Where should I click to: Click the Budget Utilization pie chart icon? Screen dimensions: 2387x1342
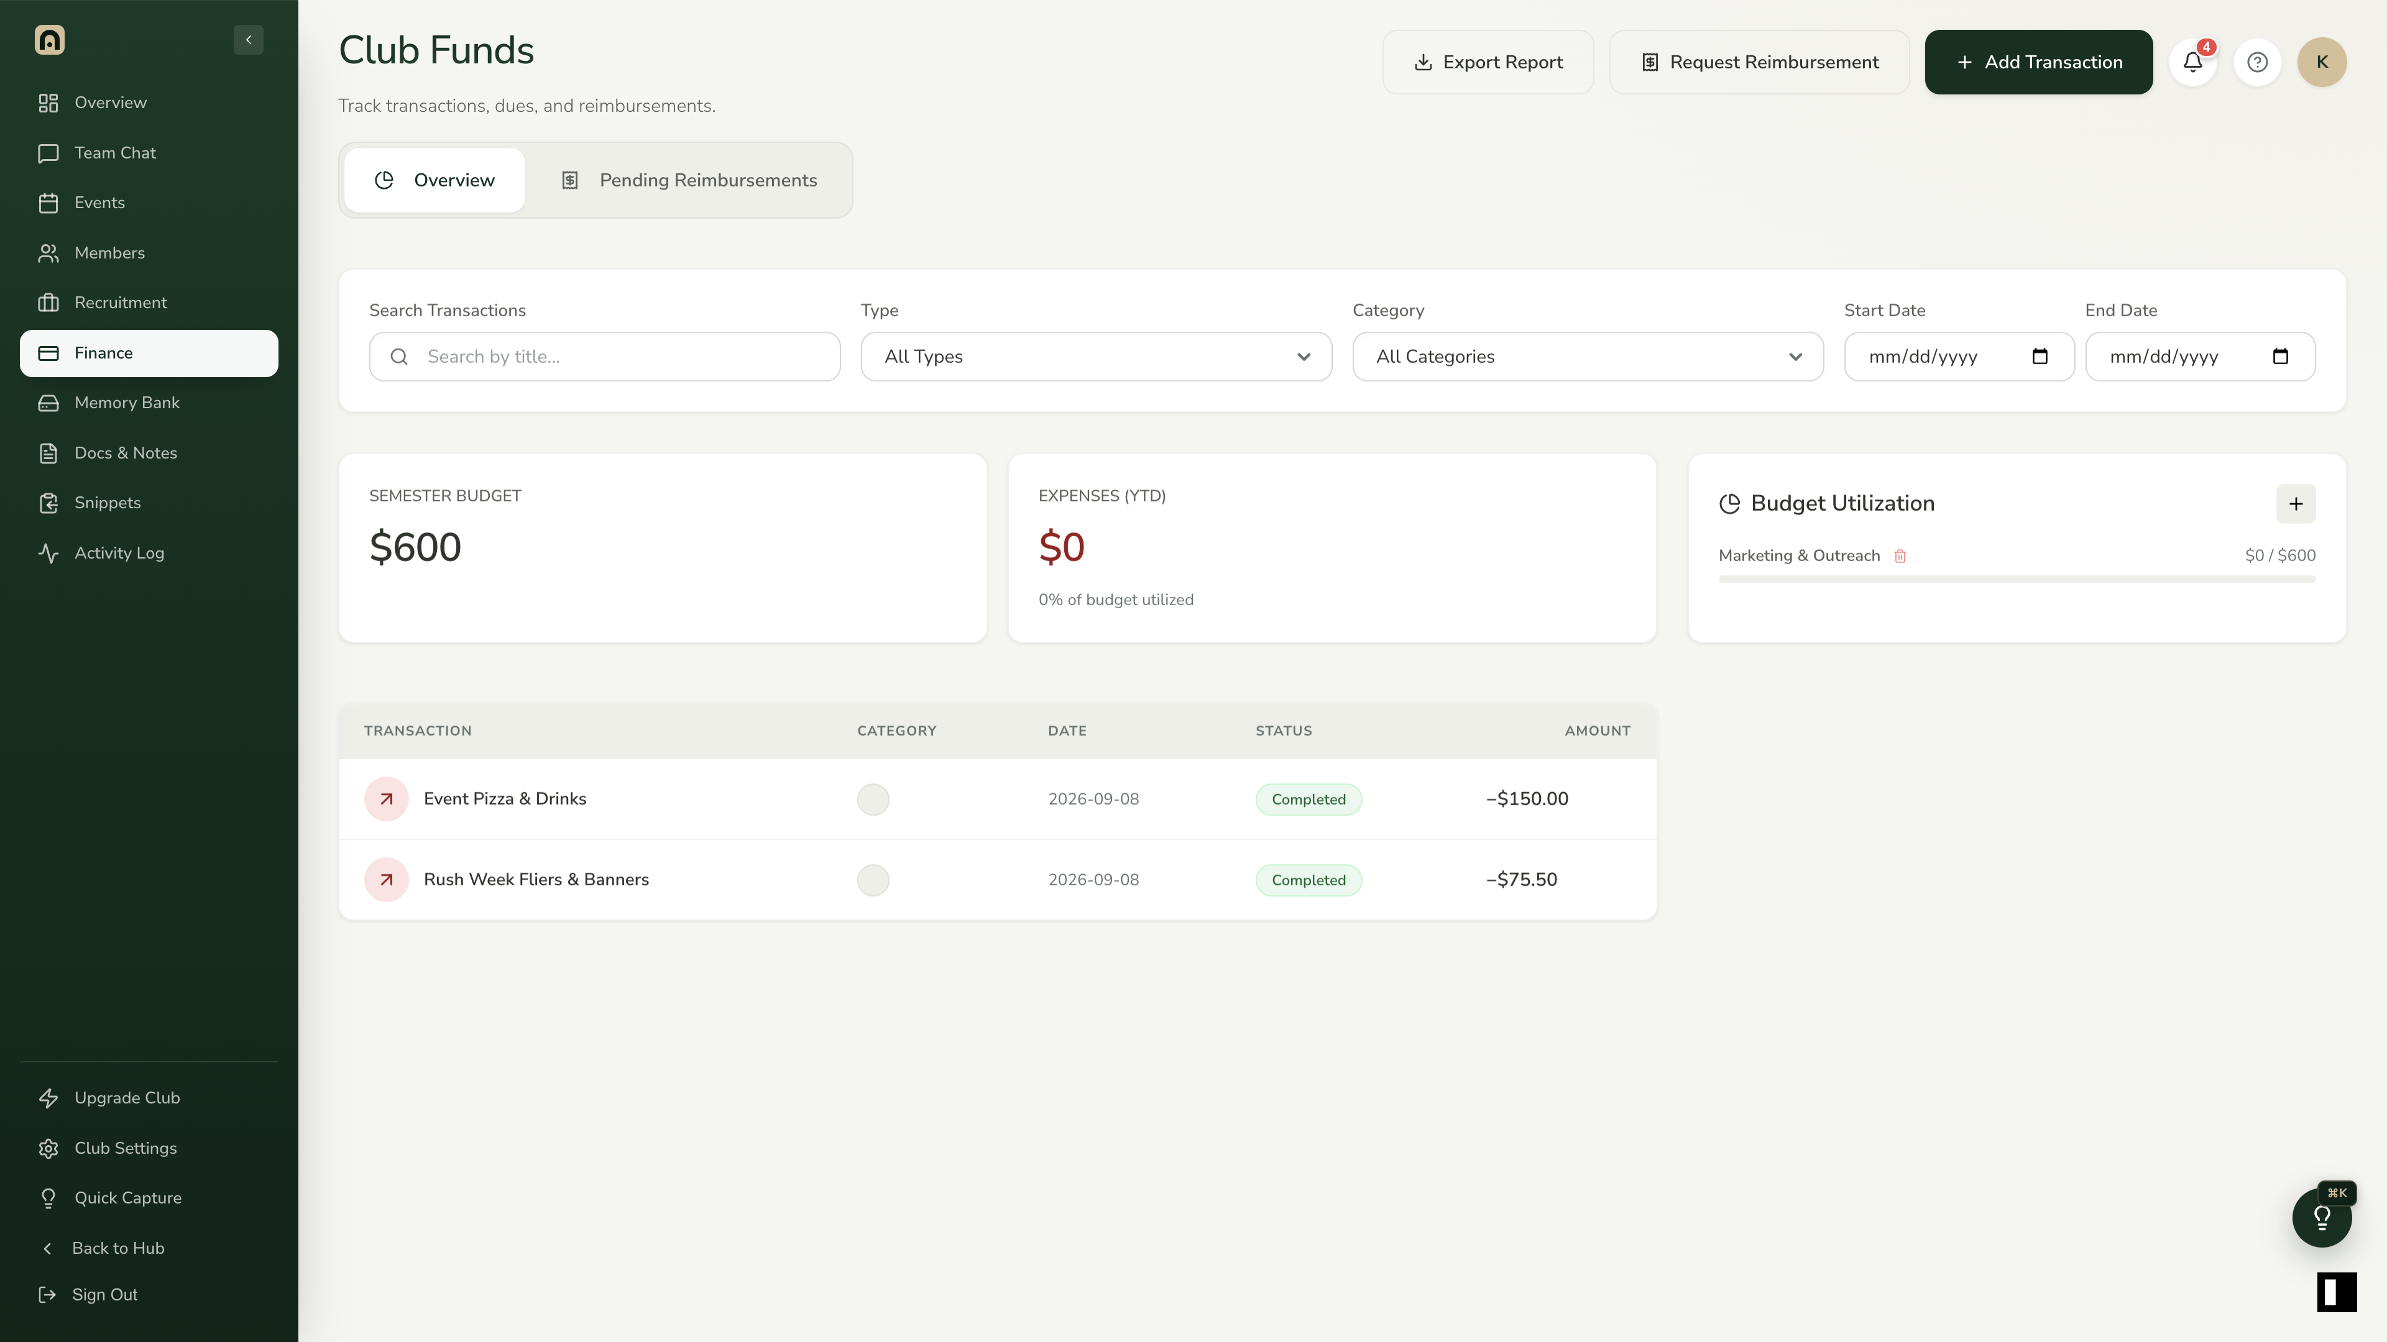click(x=1729, y=504)
